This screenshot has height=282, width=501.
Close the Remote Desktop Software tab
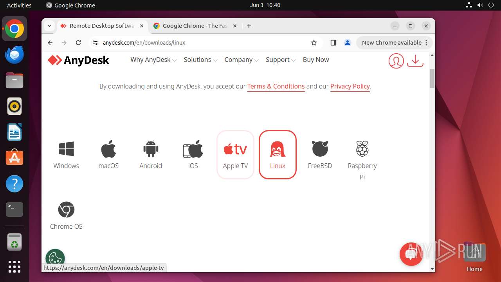click(142, 26)
